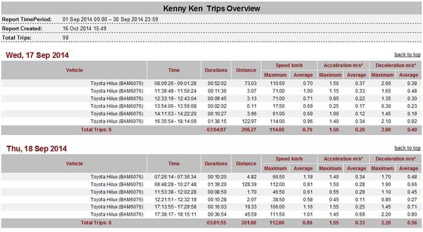Viewport: 423px width, 232px height.
Task: Click total duration 03:01:55 in Thu summary row
Action: click(216, 223)
